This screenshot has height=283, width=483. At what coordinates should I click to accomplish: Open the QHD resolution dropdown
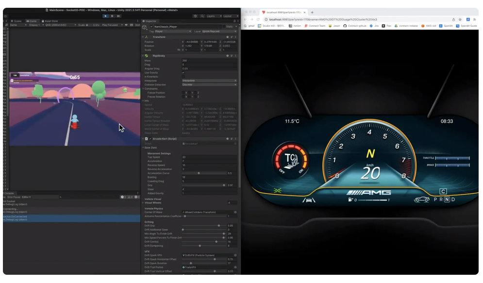tap(61, 25)
